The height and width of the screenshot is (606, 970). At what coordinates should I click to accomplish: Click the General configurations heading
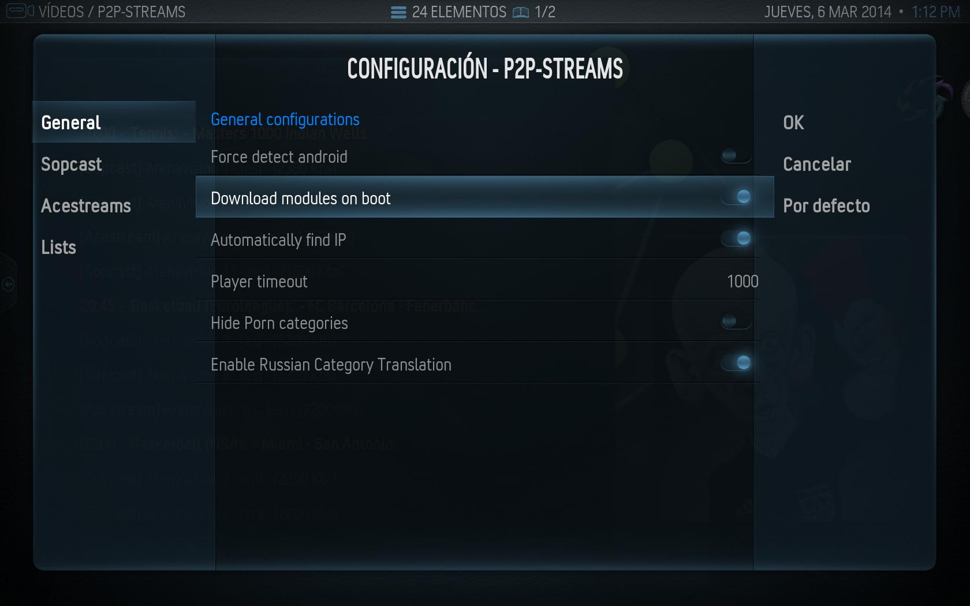(285, 119)
